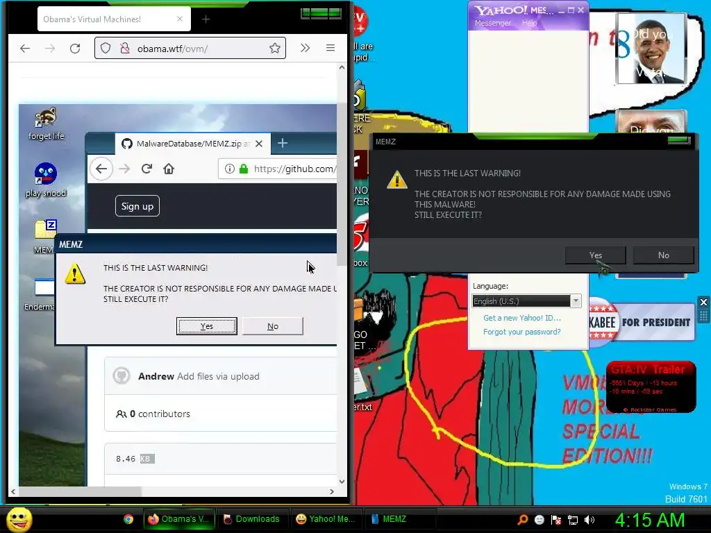Open Help menu in Yahoo! Messenger
Screen dimensions: 711x533
tap(529, 23)
